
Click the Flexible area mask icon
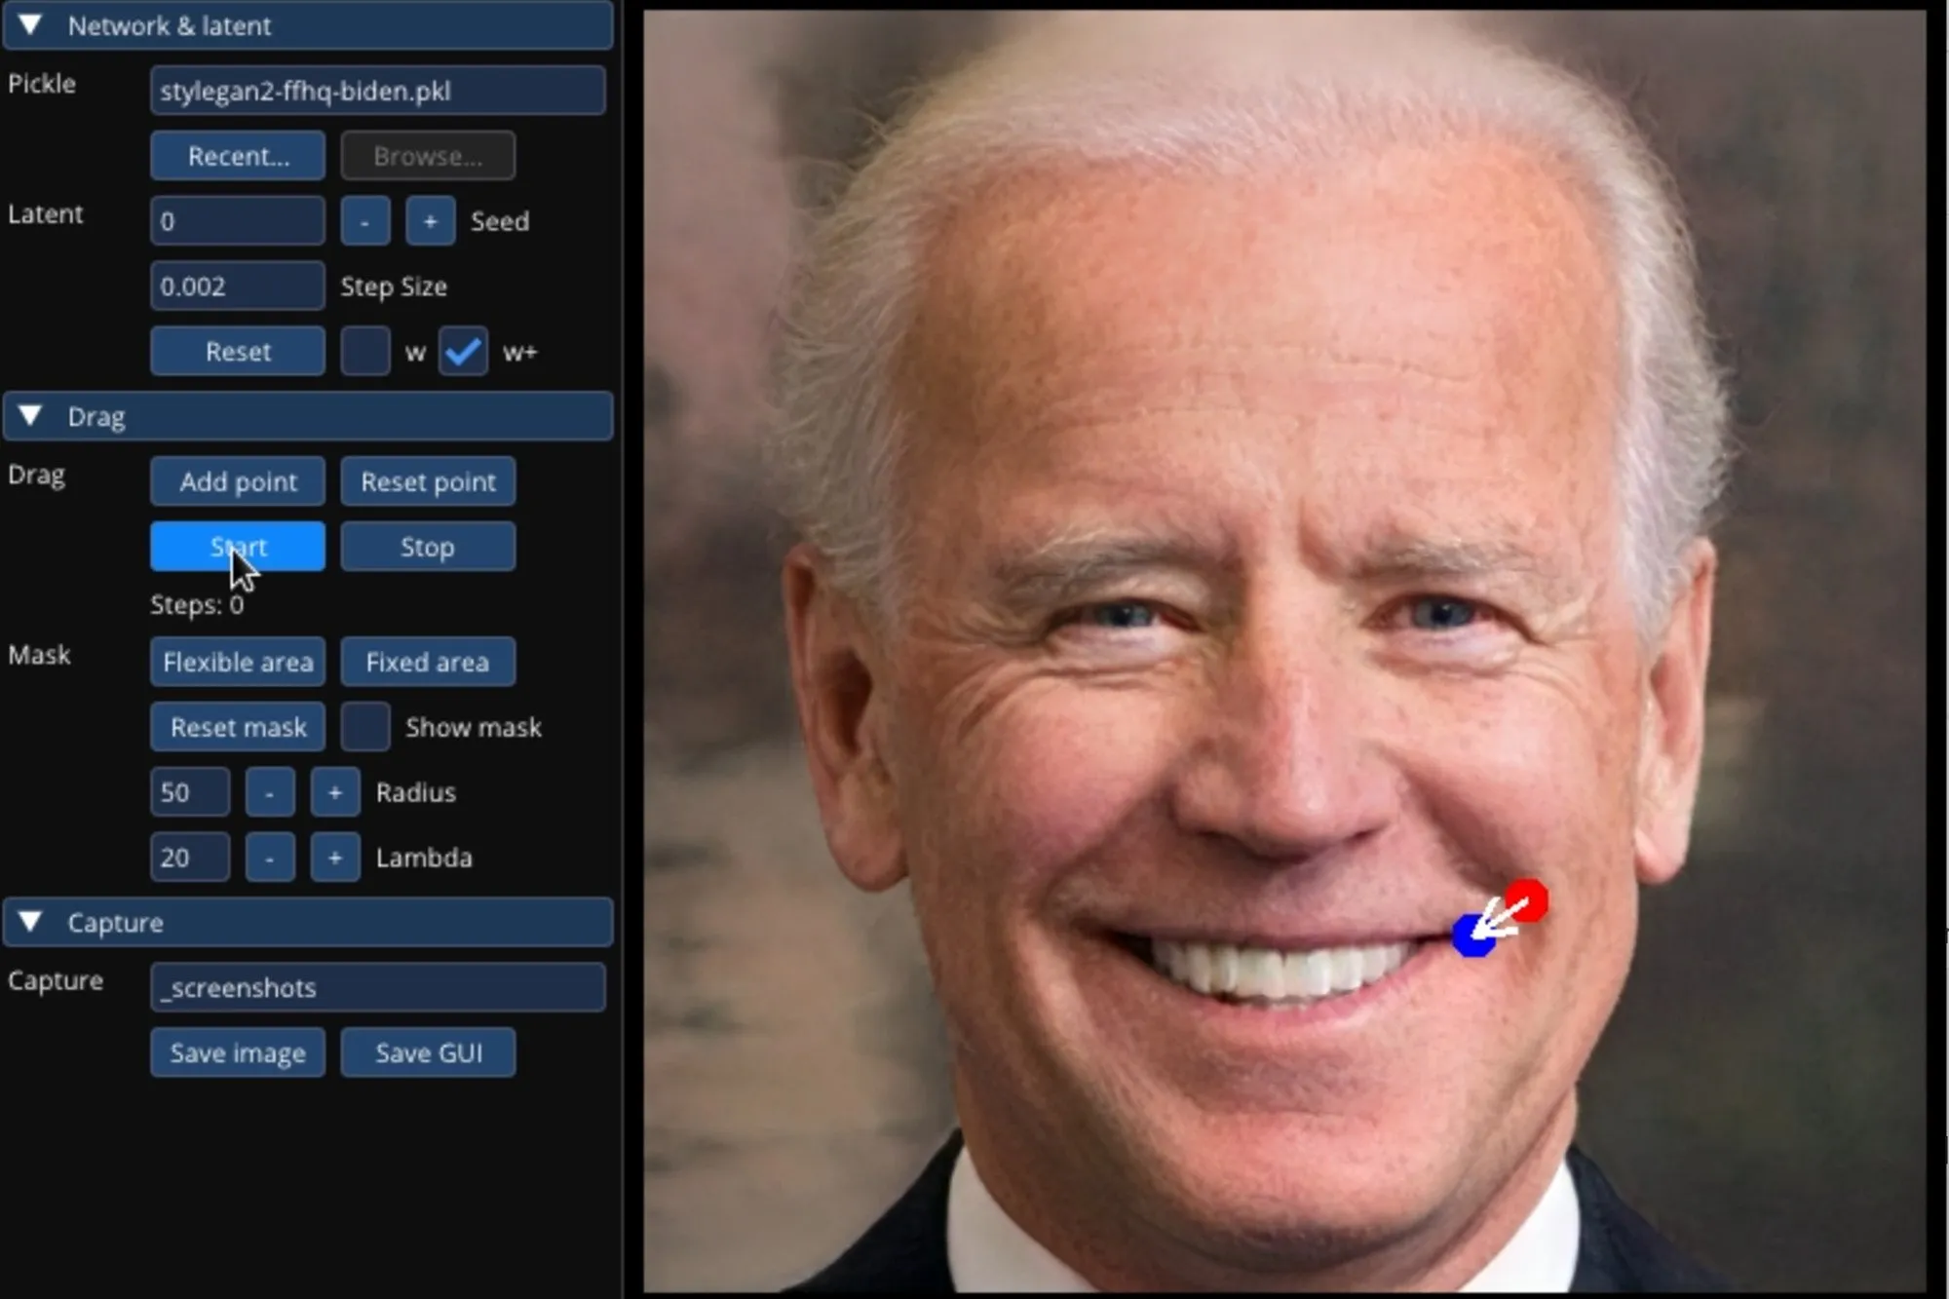[x=236, y=661]
